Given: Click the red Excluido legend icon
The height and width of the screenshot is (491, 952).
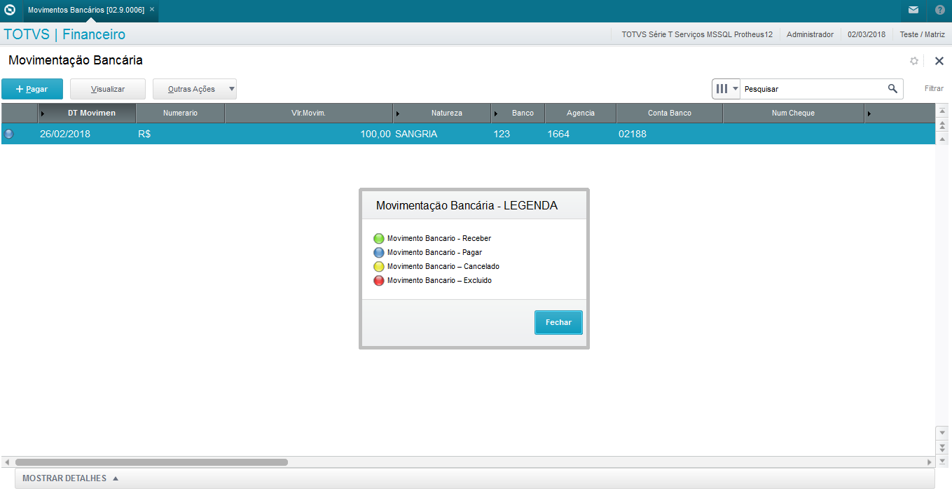Looking at the screenshot, I should [379, 281].
